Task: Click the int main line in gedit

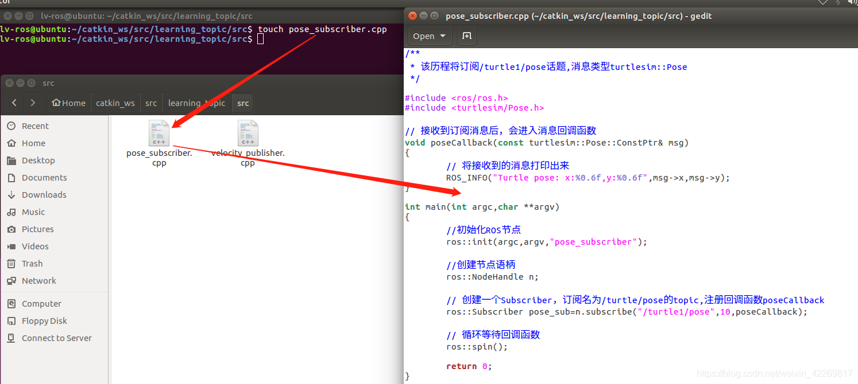Action: pos(482,207)
